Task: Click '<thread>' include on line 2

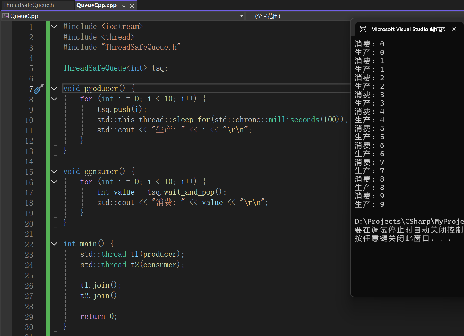Action: tap(118, 37)
